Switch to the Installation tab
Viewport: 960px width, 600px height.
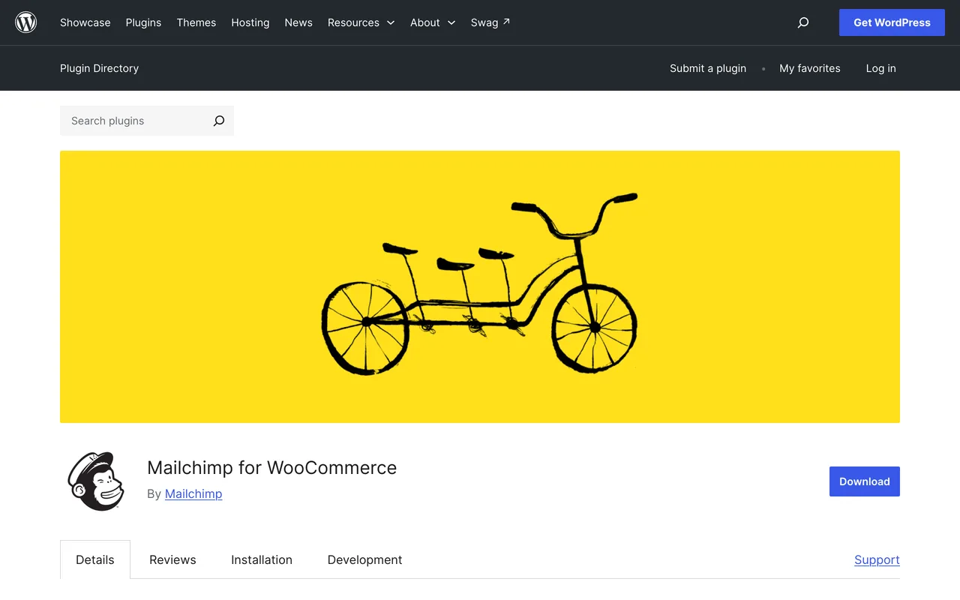point(262,559)
